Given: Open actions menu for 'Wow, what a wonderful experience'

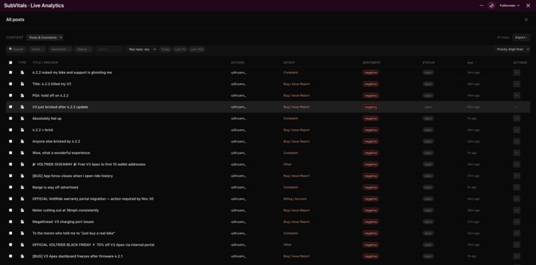Looking at the screenshot, I should [517, 152].
